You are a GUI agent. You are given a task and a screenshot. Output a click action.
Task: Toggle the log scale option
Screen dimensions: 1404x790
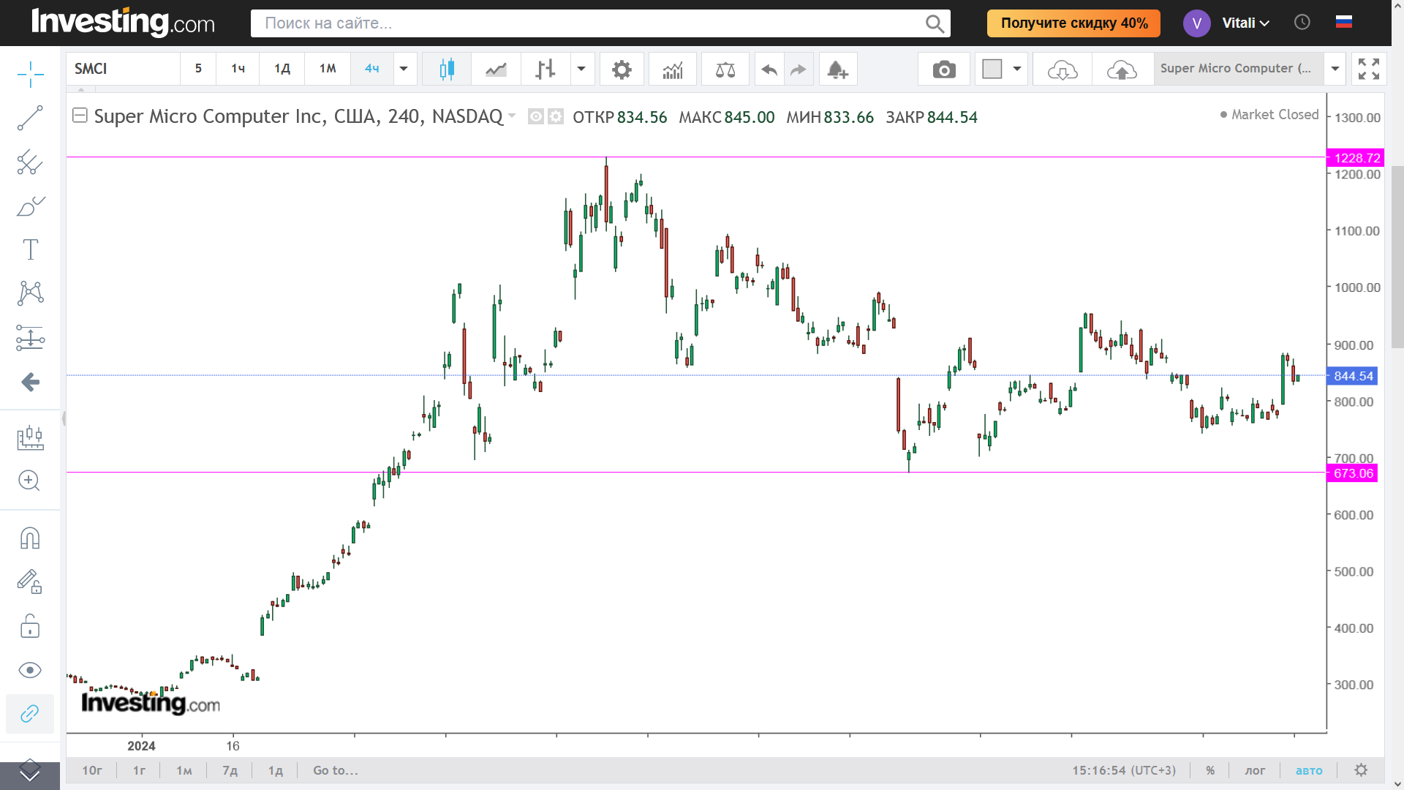pyautogui.click(x=1255, y=770)
